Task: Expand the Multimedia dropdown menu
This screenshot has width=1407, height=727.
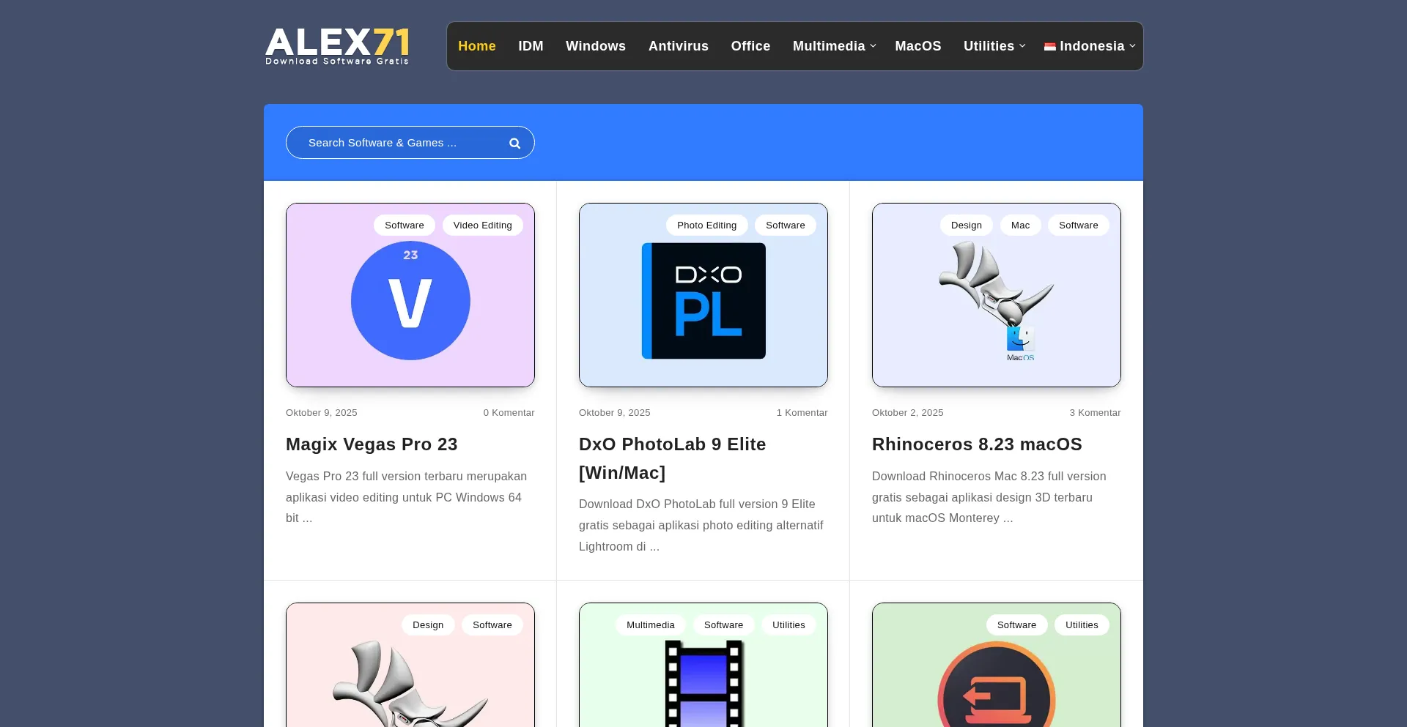Action: (834, 46)
